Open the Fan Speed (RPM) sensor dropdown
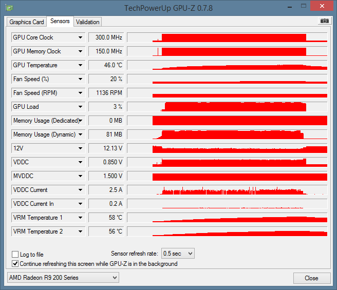Viewport: 337px width, 290px height. [80, 93]
